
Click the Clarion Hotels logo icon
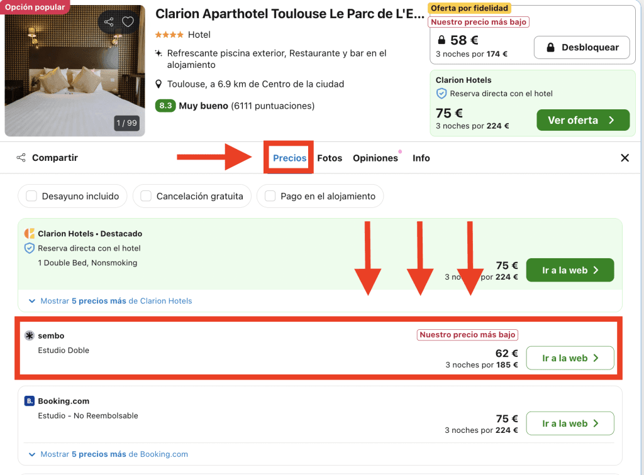(x=30, y=234)
